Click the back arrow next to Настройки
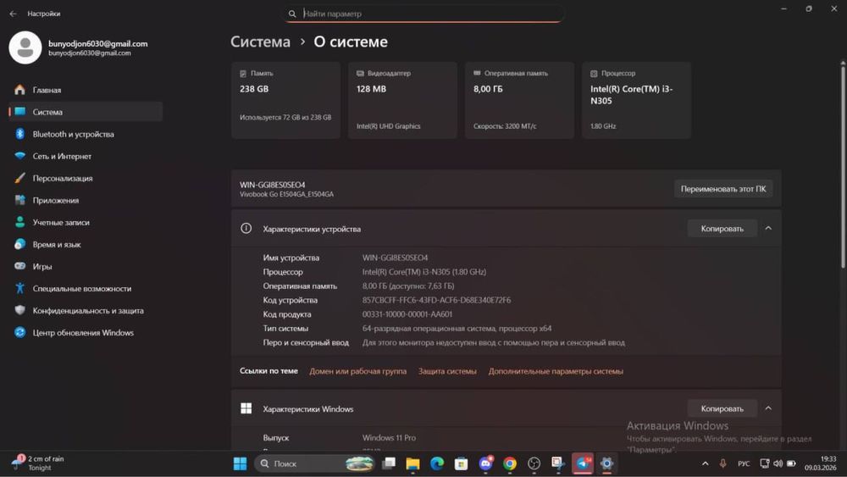Screen dimensions: 847x477 coord(13,14)
